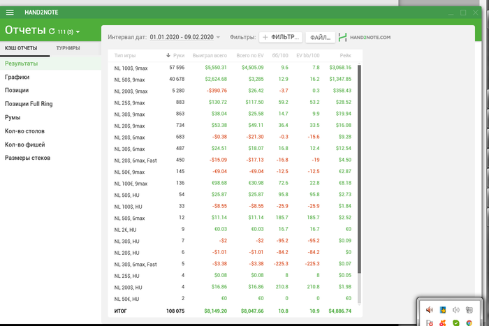This screenshot has height=326, width=489.
Task: Switch to the ТУРНИРЫ tab
Action: [68, 48]
